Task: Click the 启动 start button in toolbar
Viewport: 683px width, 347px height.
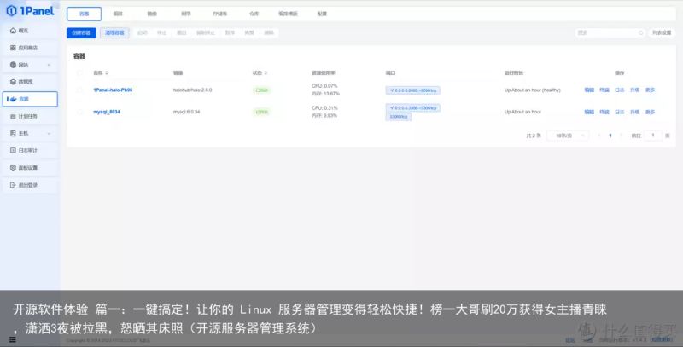Action: pos(143,32)
